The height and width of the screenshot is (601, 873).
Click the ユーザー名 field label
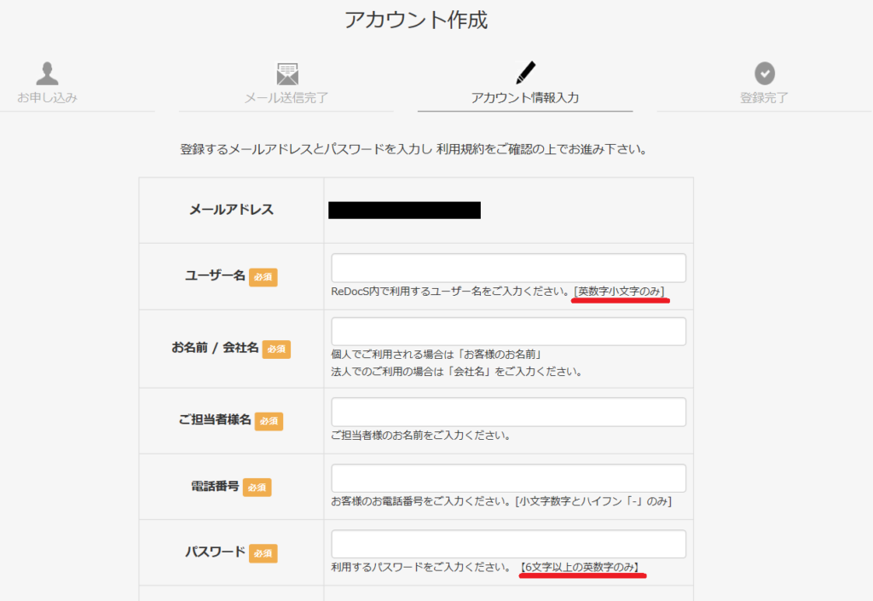coord(215,275)
